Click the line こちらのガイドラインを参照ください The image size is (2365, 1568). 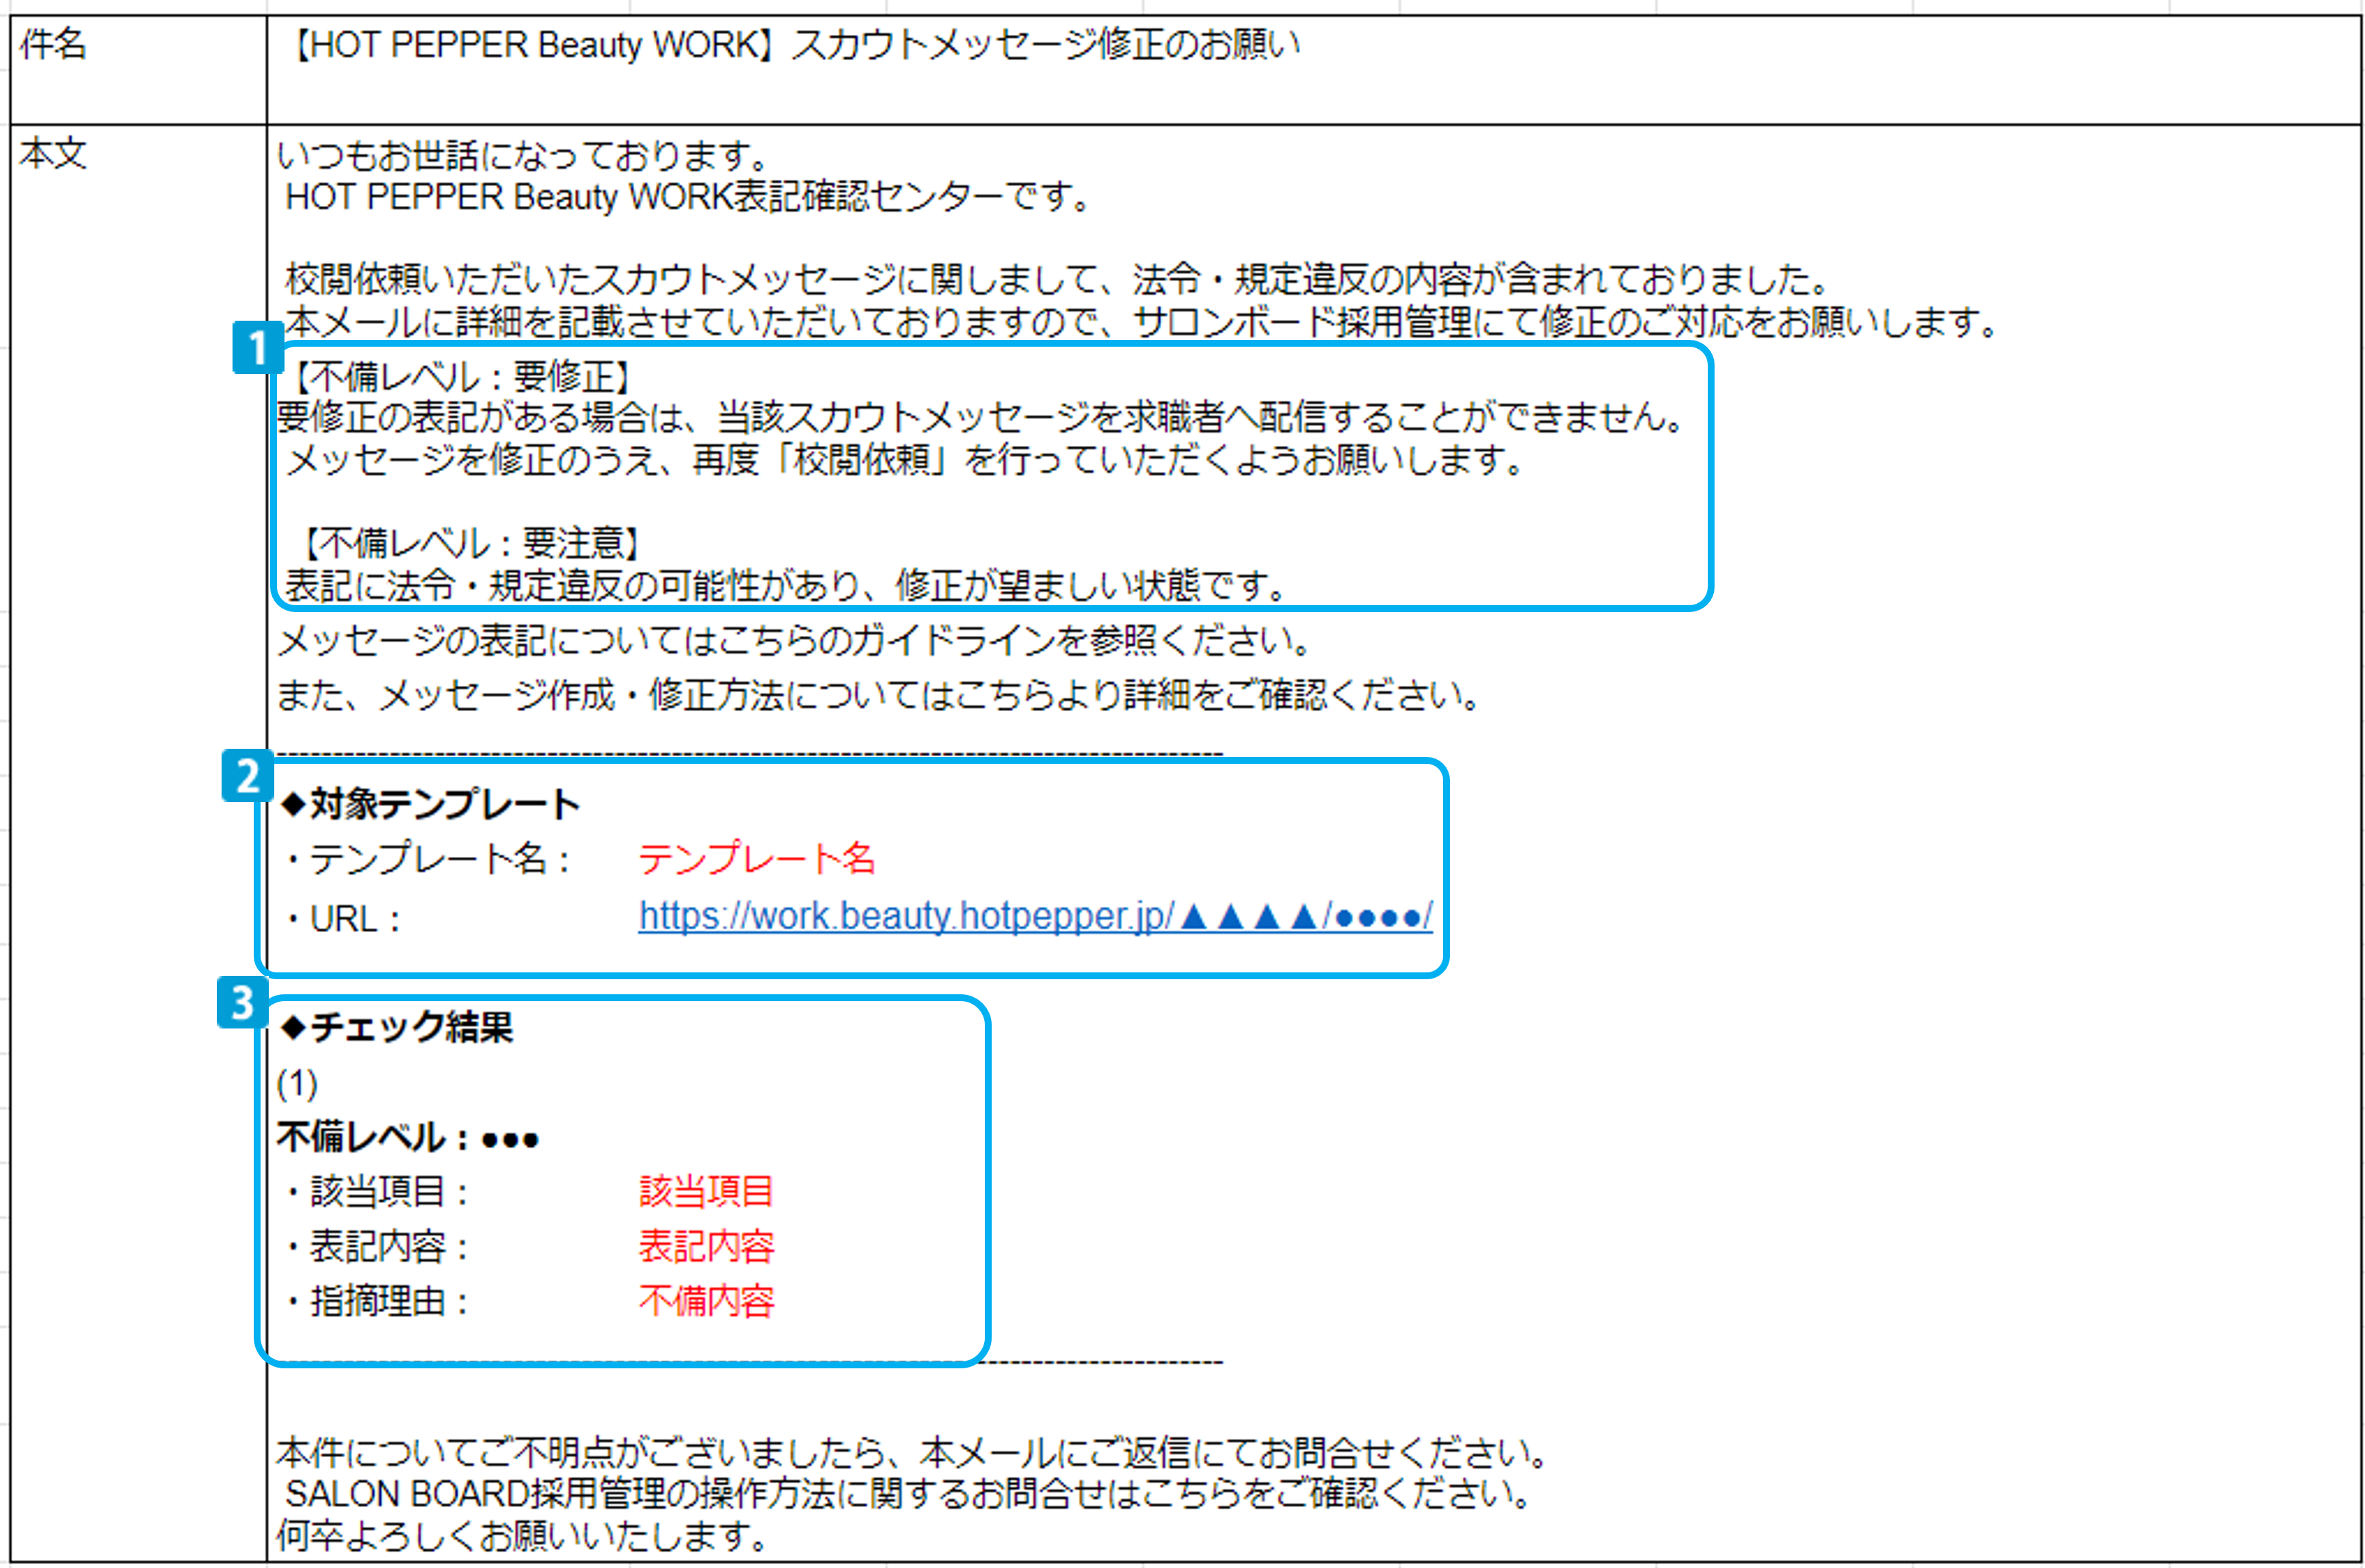tap(794, 641)
